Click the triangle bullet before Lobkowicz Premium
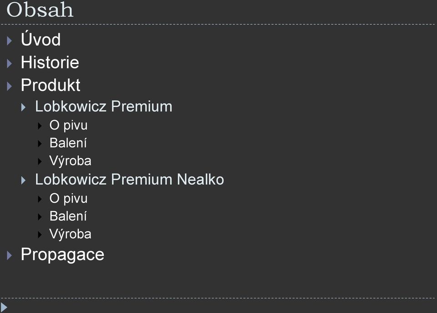Screen dimensions: 437x313 23,107
